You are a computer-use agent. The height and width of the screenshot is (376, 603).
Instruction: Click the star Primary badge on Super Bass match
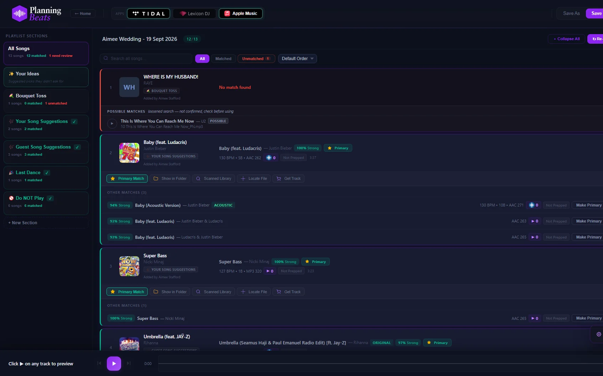click(316, 262)
